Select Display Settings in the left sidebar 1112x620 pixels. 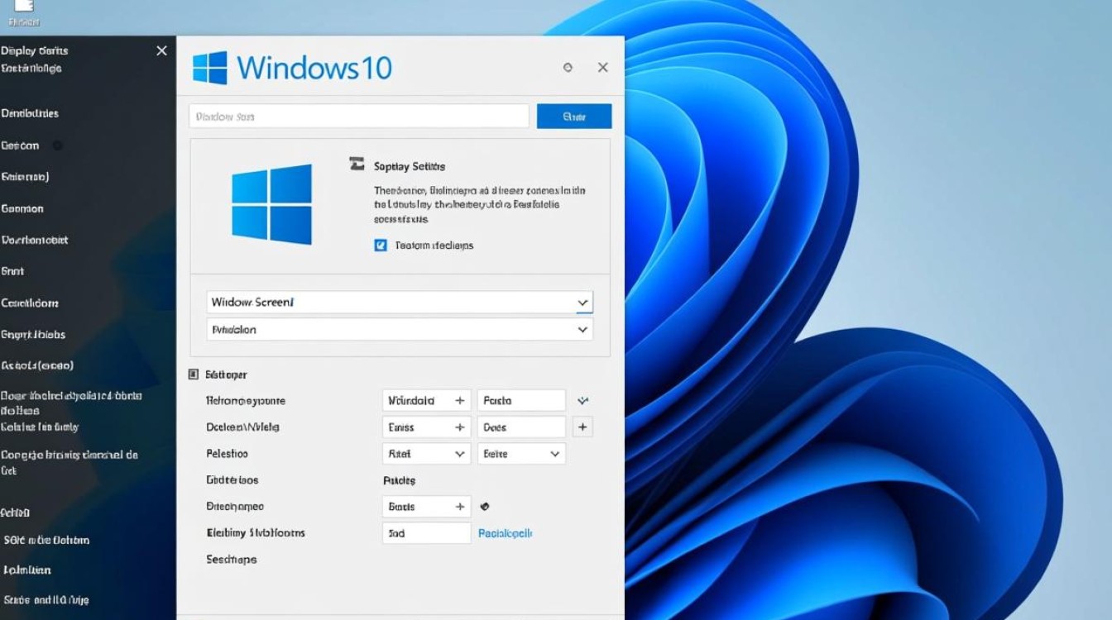tap(36, 50)
